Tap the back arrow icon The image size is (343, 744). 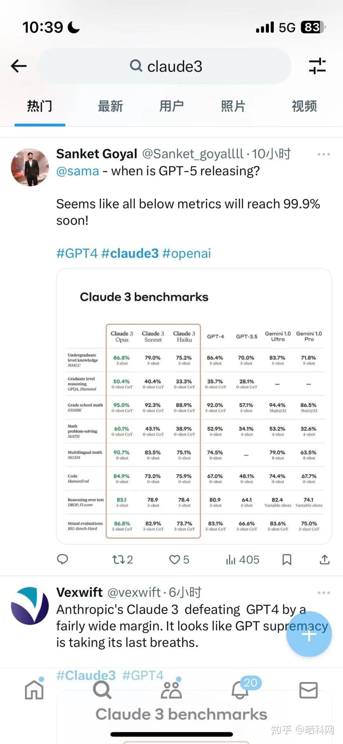pyautogui.click(x=19, y=66)
